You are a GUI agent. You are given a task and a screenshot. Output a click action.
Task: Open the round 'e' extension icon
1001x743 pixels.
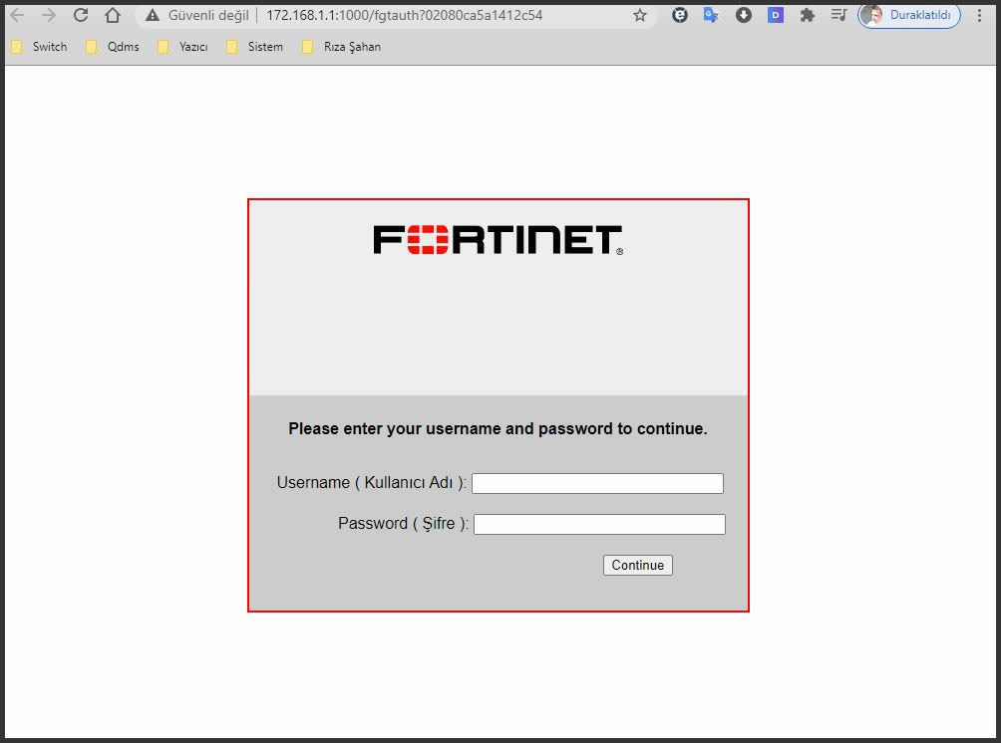[680, 15]
